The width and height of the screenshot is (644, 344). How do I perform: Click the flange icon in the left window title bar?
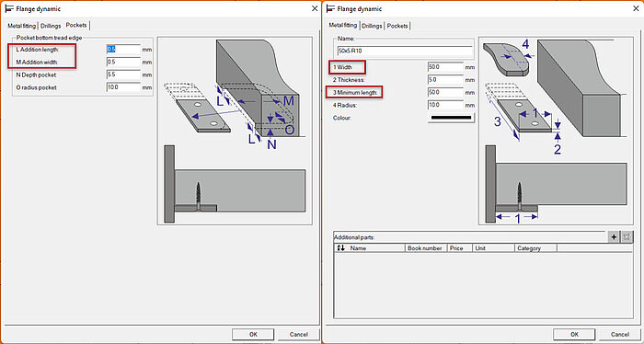(8, 8)
